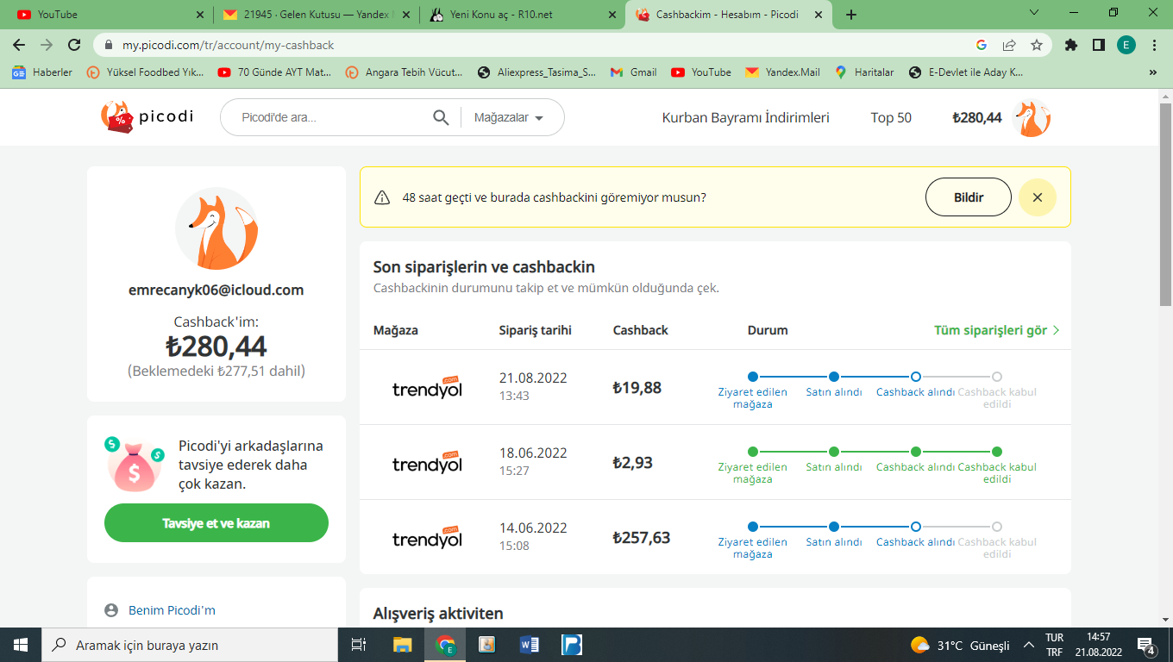
Task: Click the person icon beside Benim Picodi'm
Action: pyautogui.click(x=111, y=610)
